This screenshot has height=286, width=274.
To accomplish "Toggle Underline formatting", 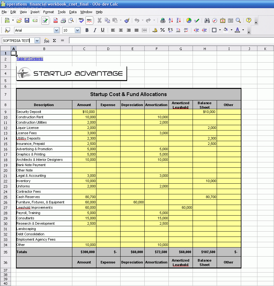I will pyautogui.click(x=103, y=30).
